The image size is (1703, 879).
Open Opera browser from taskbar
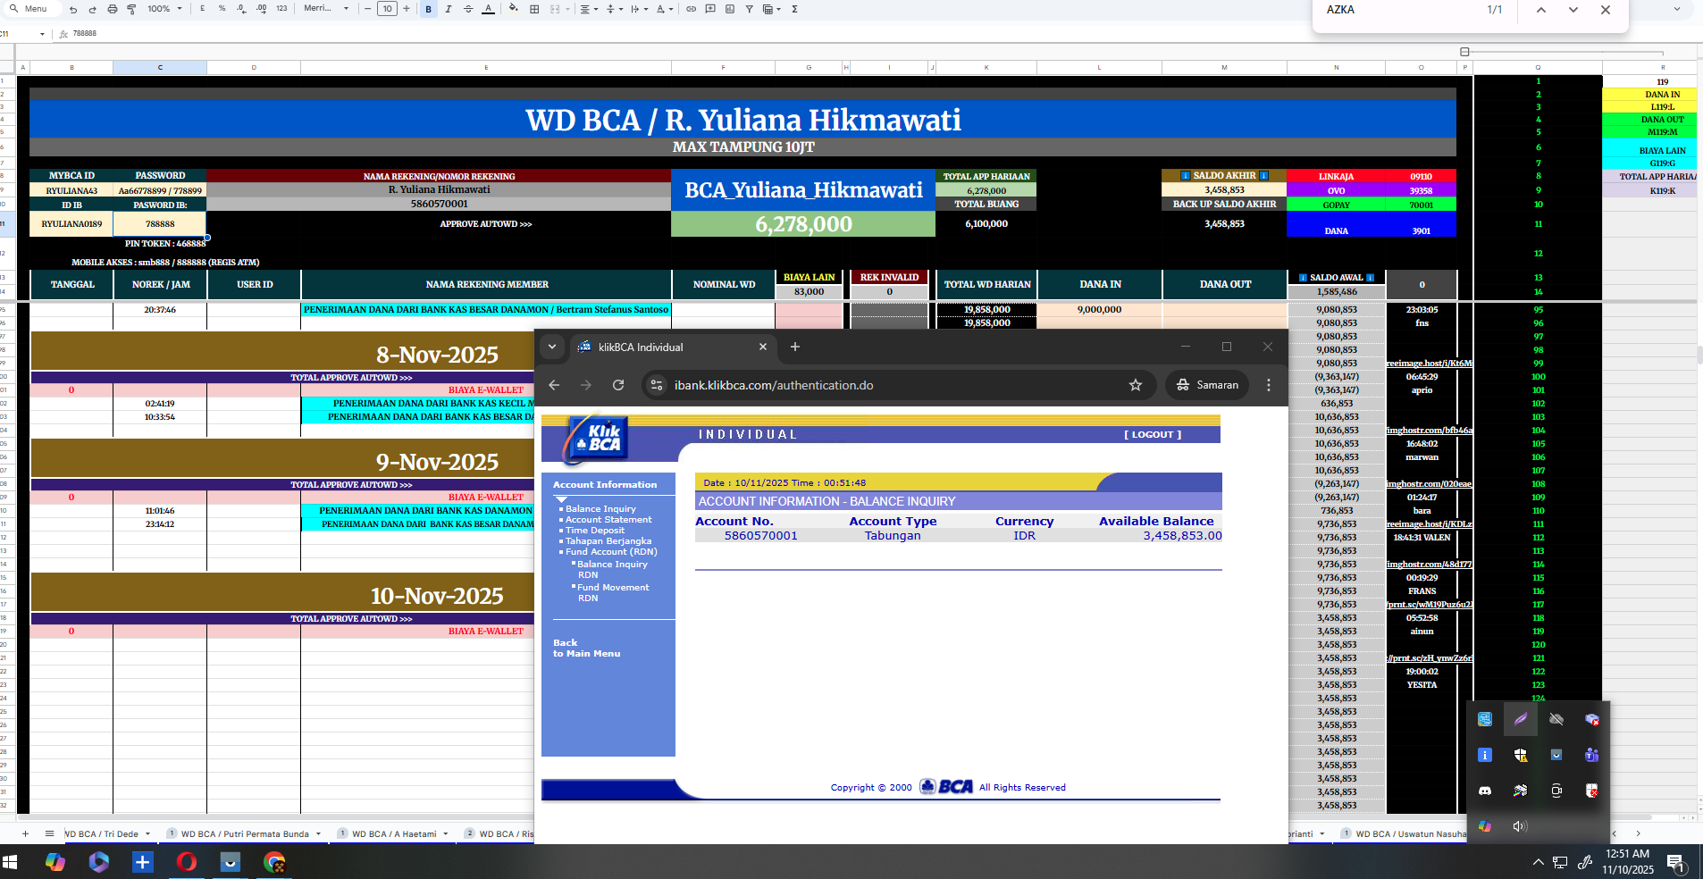187,862
